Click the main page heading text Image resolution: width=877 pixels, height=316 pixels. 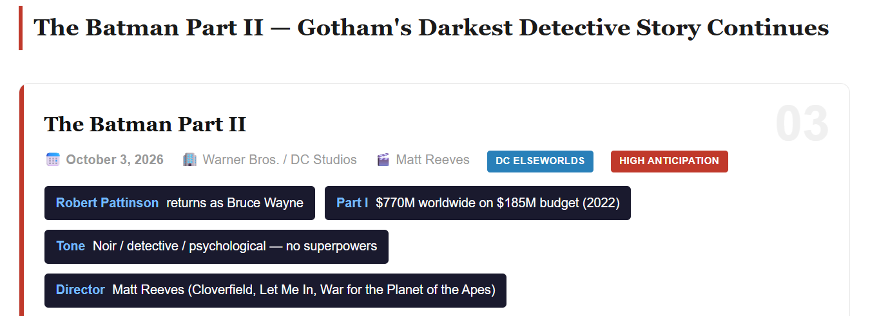(430, 28)
